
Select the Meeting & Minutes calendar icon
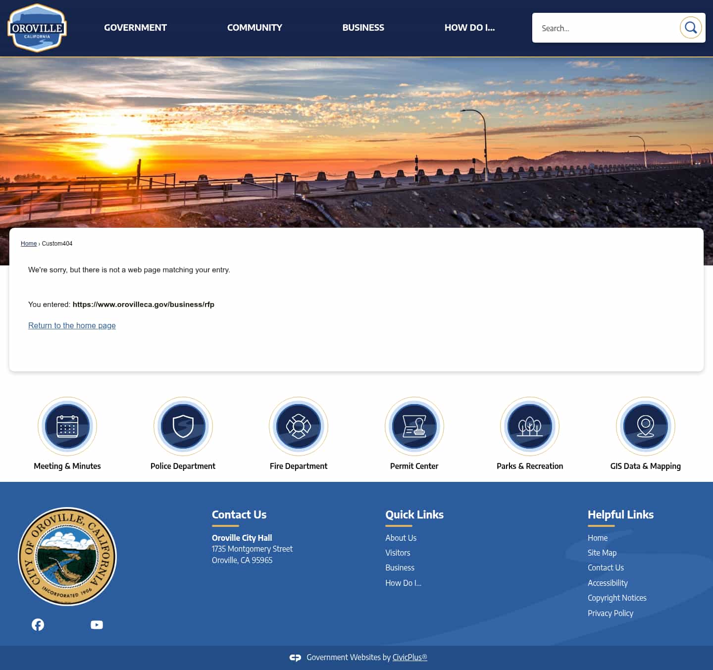[x=67, y=426]
